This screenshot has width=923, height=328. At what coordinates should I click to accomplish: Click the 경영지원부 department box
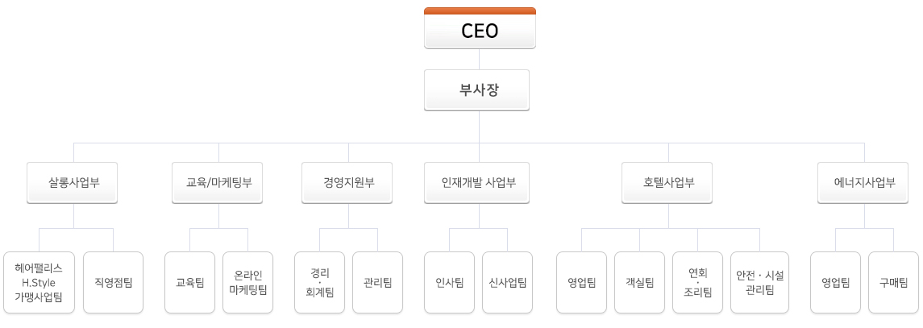348,183
